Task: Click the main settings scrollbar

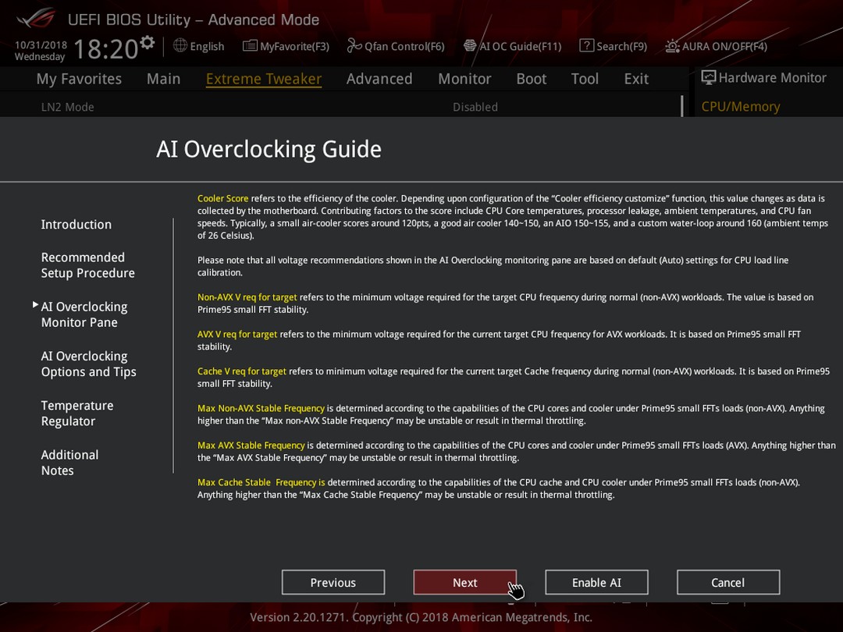Action: click(x=681, y=106)
